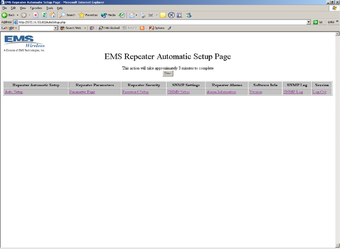Open the Auto Setup link
The image size is (340, 249).
(x=14, y=92)
